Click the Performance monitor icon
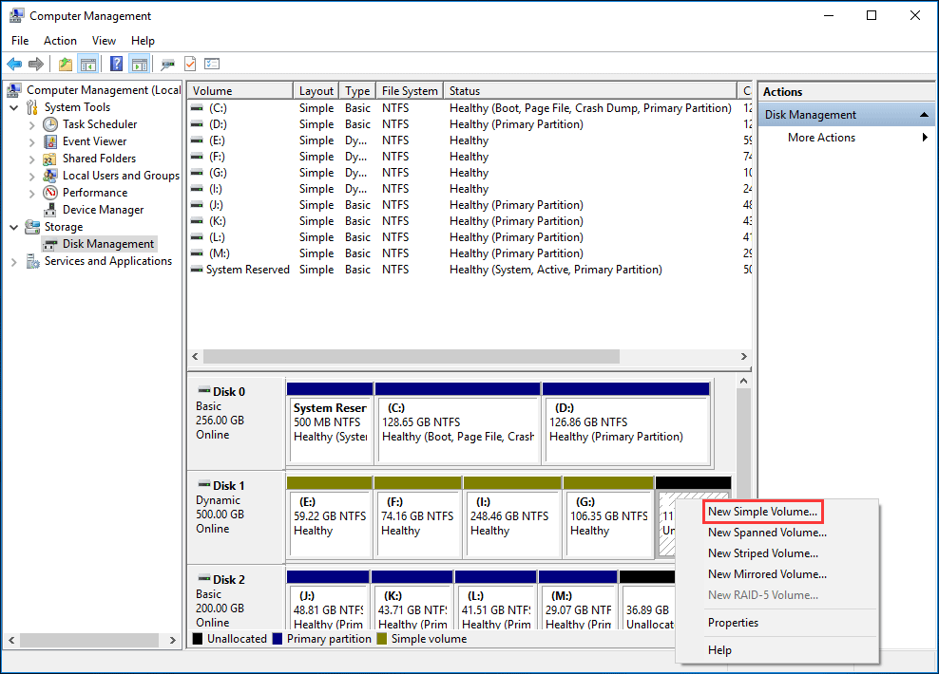 click(50, 193)
